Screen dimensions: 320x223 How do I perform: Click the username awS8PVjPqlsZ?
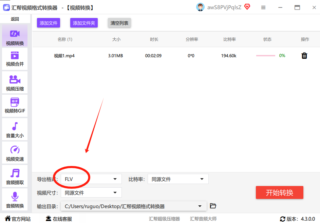pos(224,7)
